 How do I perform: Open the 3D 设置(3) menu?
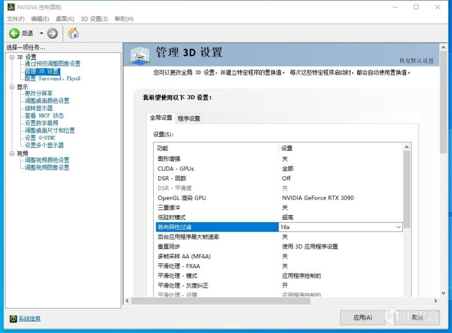tap(94, 19)
